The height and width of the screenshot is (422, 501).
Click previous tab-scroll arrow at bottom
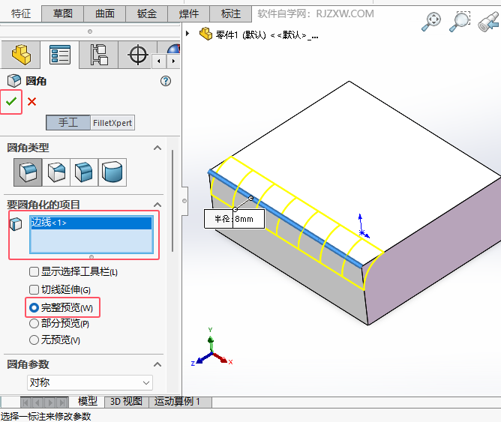37,403
